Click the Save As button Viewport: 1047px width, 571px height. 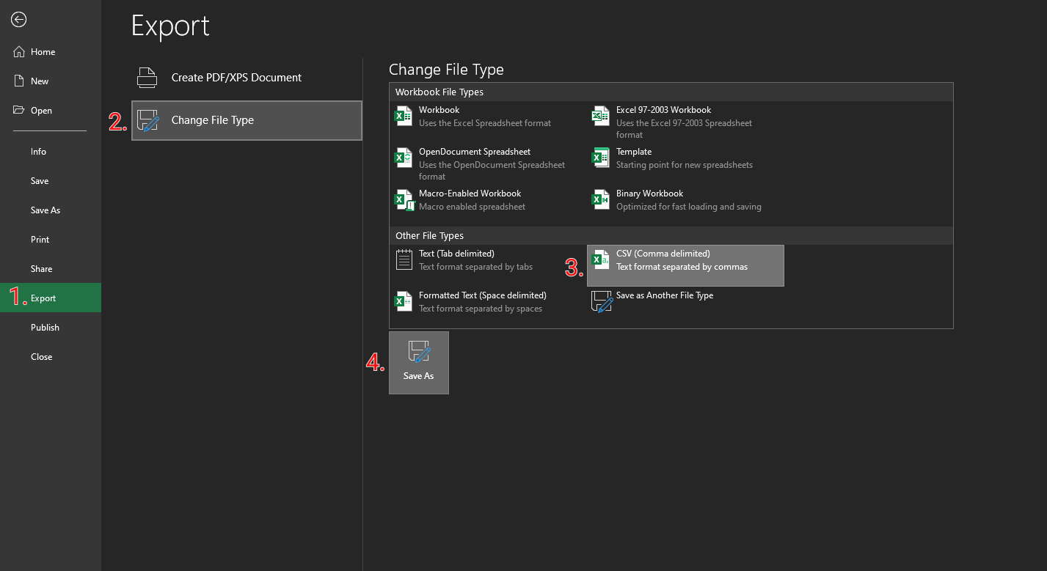(x=419, y=363)
